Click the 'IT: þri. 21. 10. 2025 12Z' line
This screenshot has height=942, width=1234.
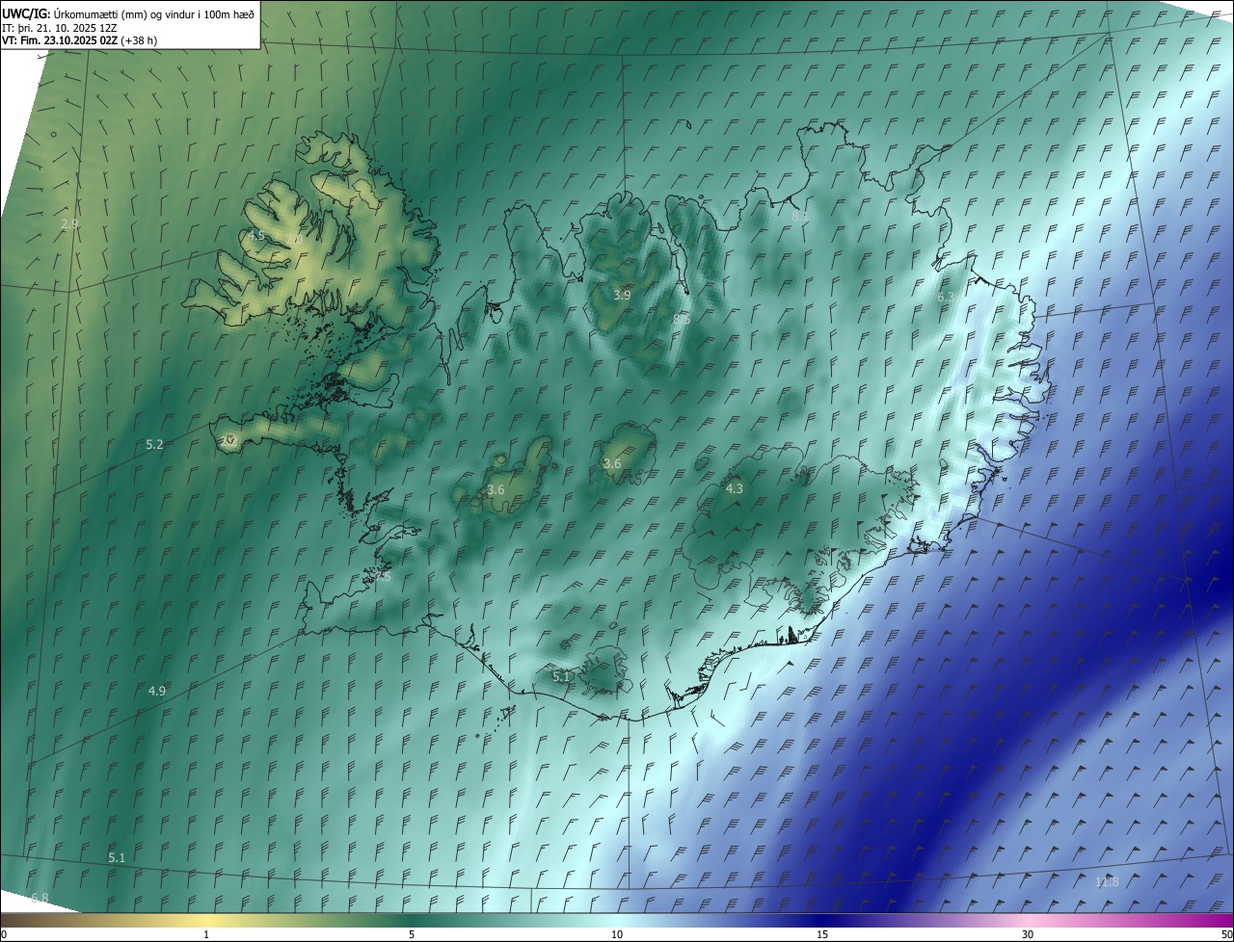tap(60, 27)
